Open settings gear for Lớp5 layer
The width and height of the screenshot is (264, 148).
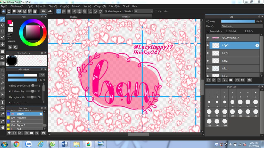point(257,45)
